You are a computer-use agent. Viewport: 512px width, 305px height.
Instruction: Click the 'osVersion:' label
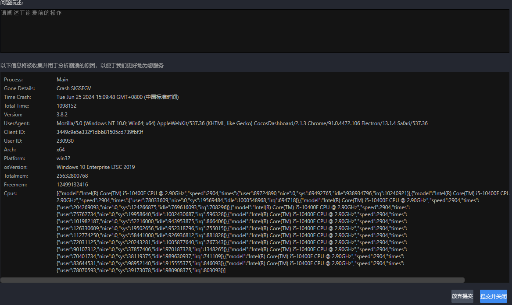pyautogui.click(x=16, y=167)
